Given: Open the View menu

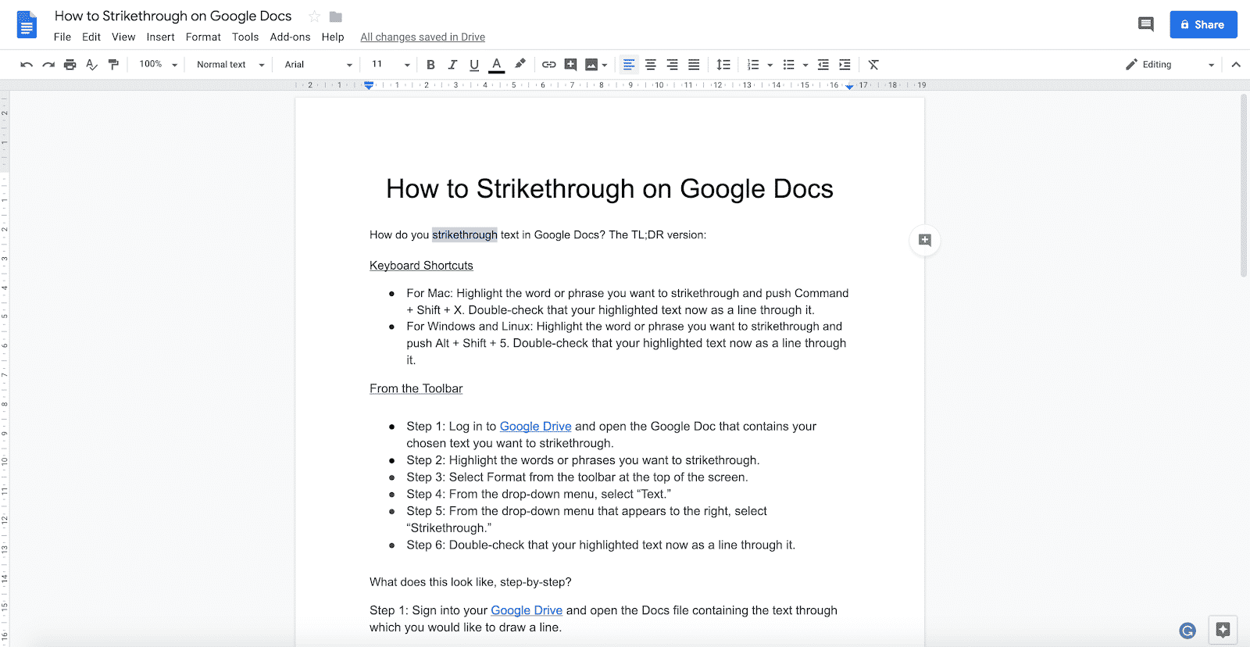Looking at the screenshot, I should pyautogui.click(x=123, y=37).
